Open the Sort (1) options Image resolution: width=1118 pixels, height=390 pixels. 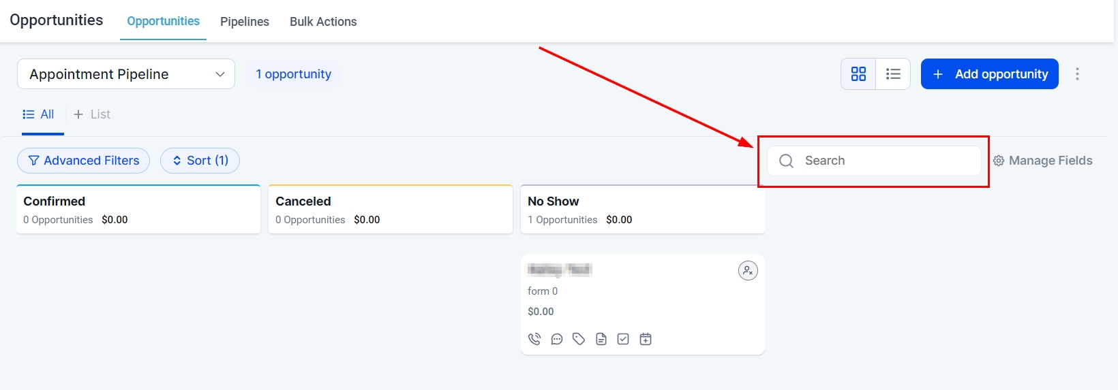click(200, 161)
